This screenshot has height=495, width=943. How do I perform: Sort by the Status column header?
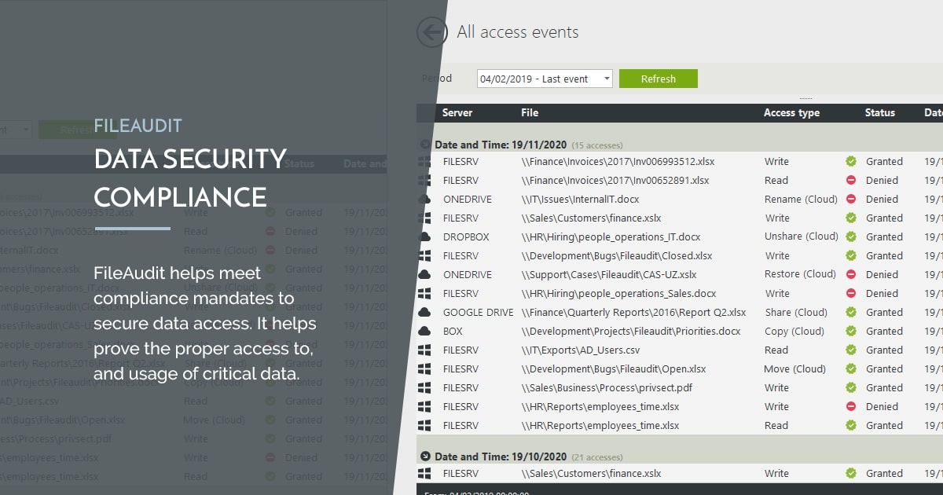tap(880, 113)
